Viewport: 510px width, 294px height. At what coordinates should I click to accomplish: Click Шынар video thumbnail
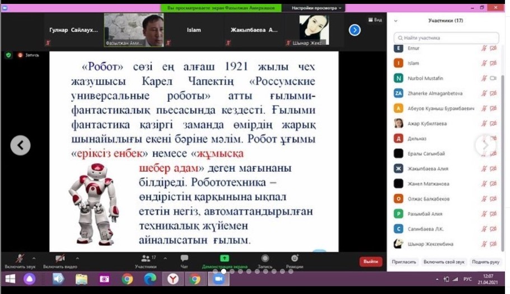click(x=314, y=30)
